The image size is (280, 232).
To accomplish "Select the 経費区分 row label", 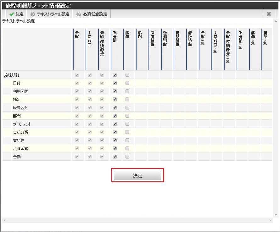I will click(20, 108).
